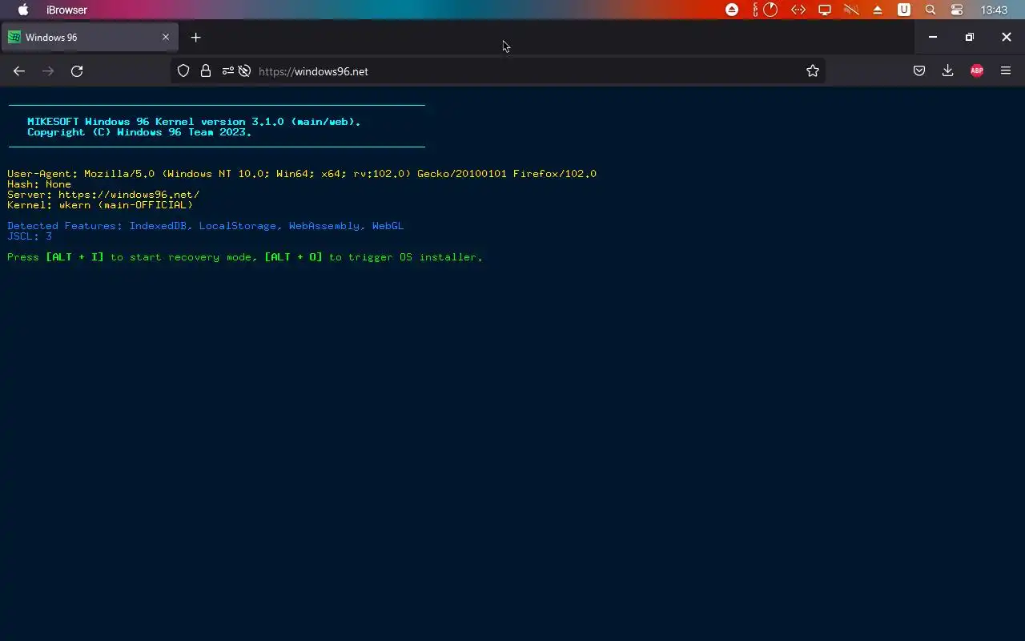
Task: Open the iBrowser menu in menu bar
Action: coord(67,10)
